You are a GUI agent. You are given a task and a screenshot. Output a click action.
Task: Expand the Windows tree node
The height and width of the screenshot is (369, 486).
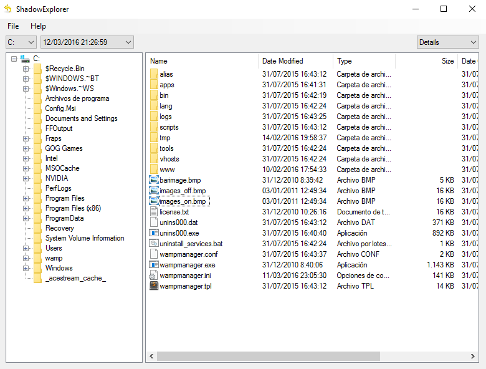coord(26,268)
